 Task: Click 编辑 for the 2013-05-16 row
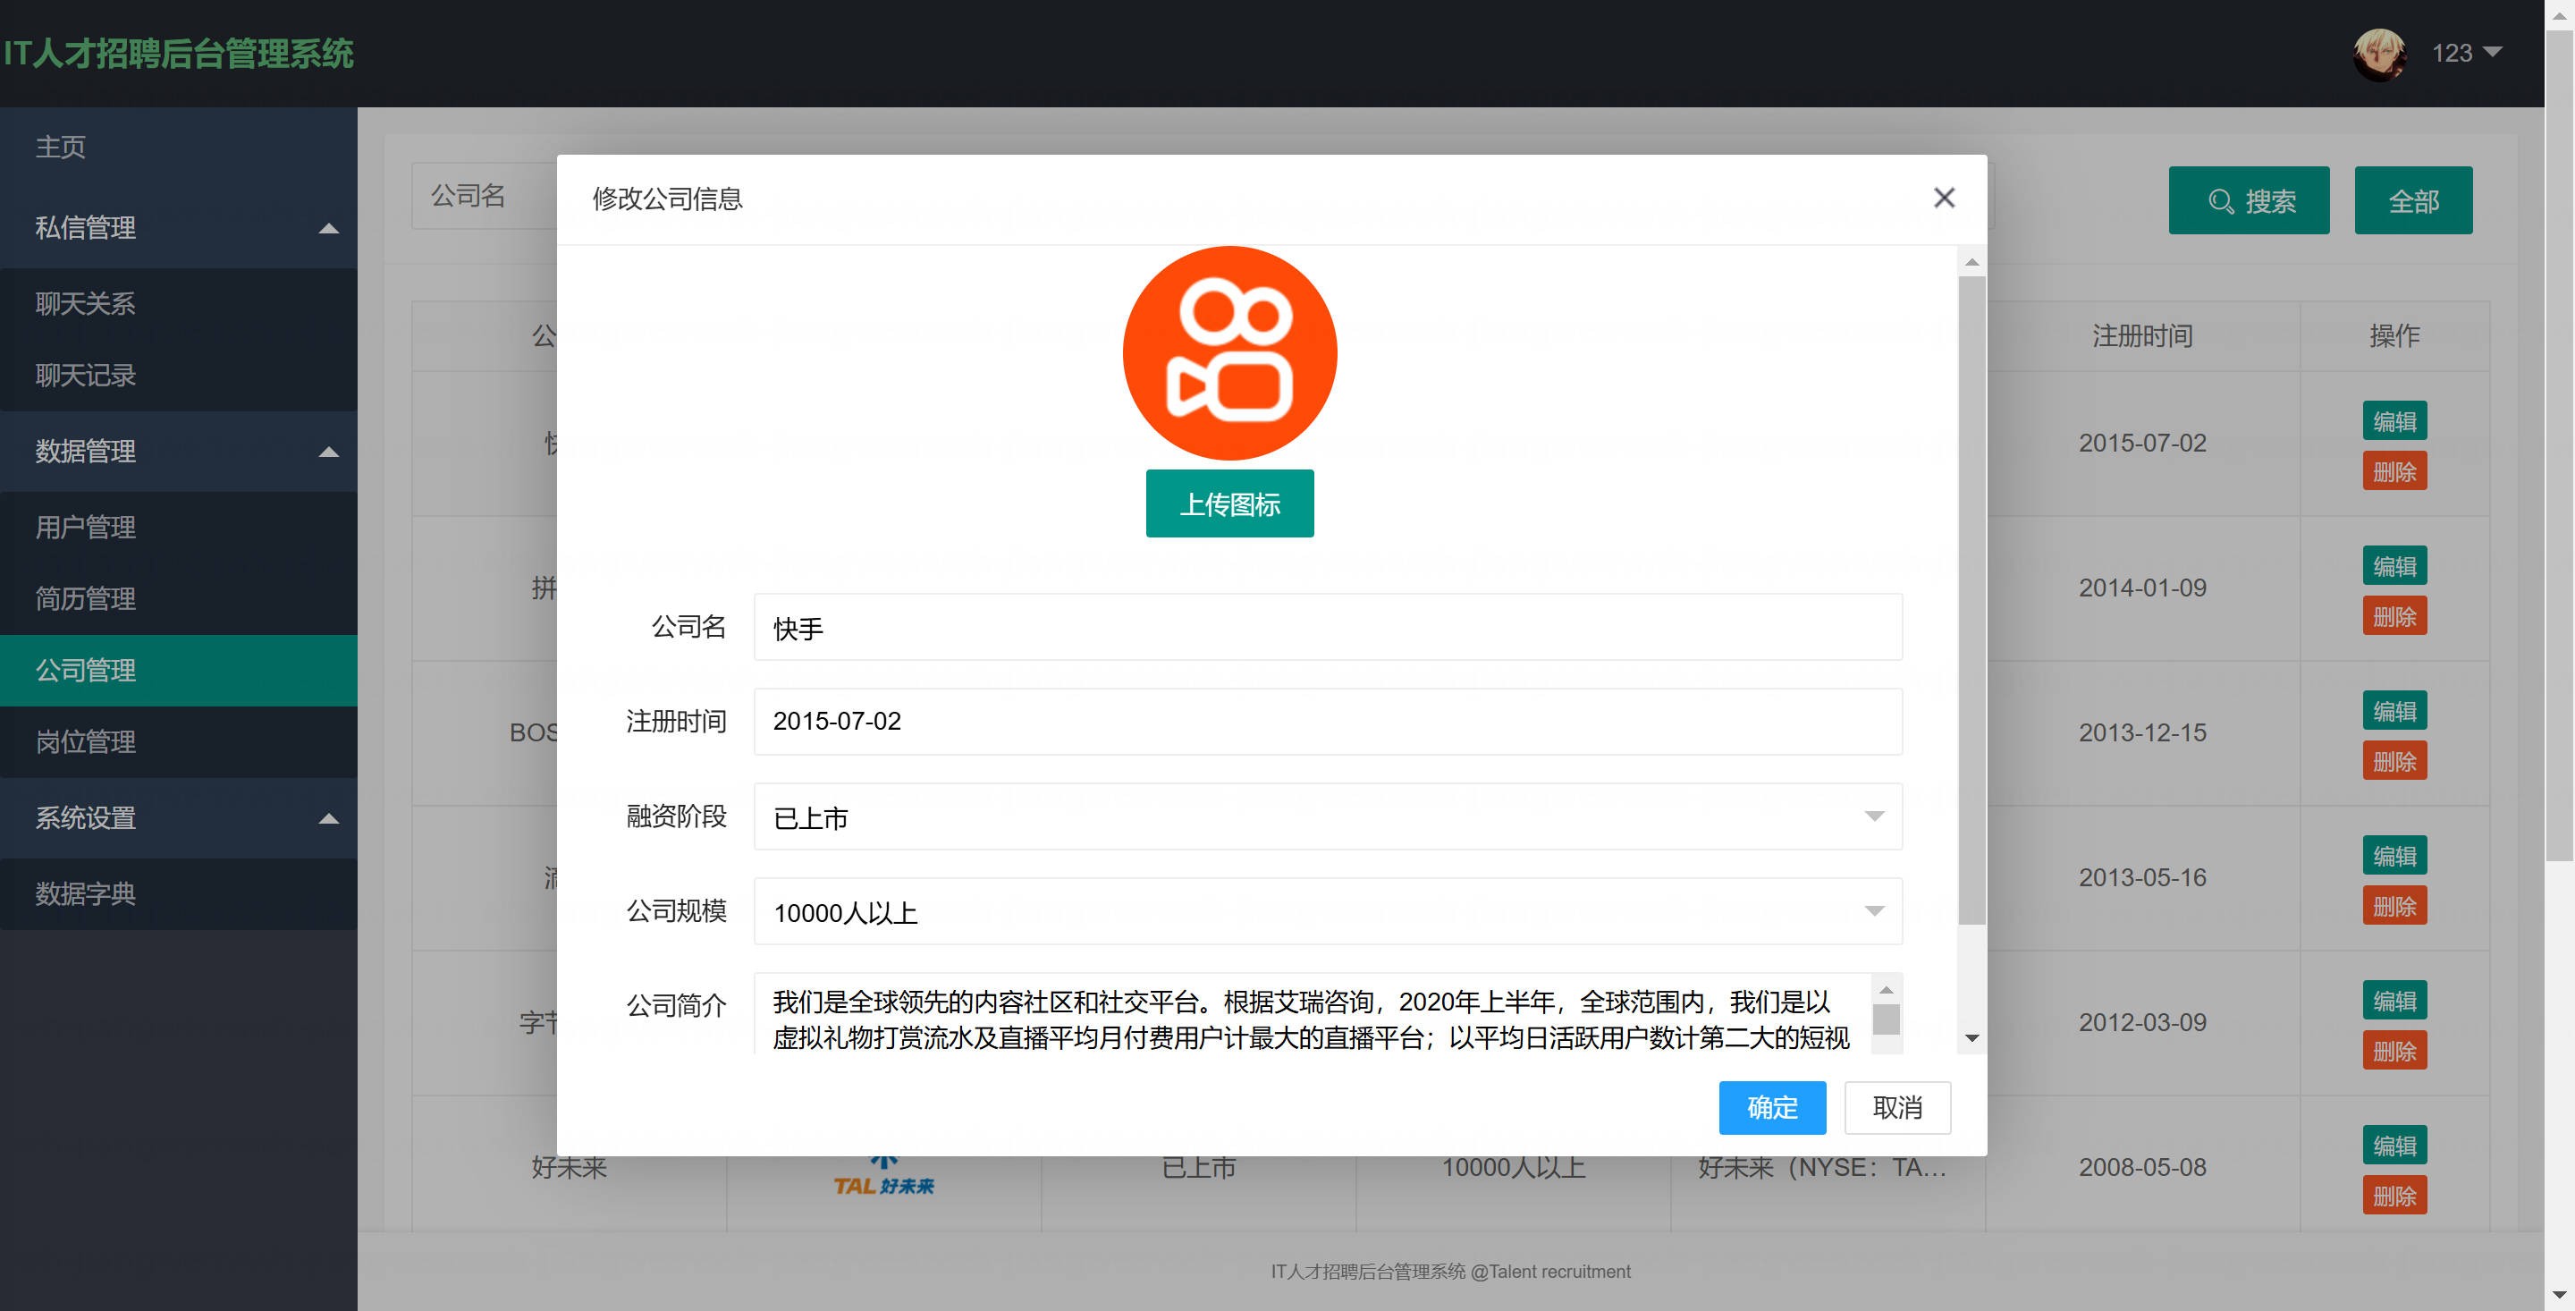(x=2394, y=857)
